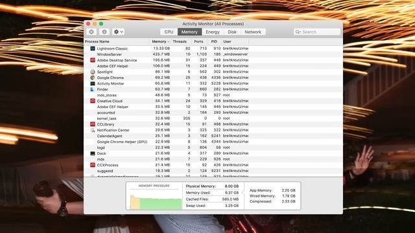Switch to the Energy tab
Screen dimensions: 415x233
(213, 32)
